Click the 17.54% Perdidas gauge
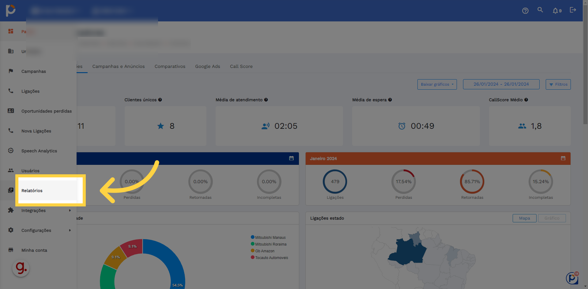This screenshot has width=588, height=289. (x=404, y=182)
